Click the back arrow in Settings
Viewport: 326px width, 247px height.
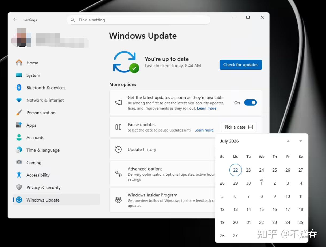(15, 20)
